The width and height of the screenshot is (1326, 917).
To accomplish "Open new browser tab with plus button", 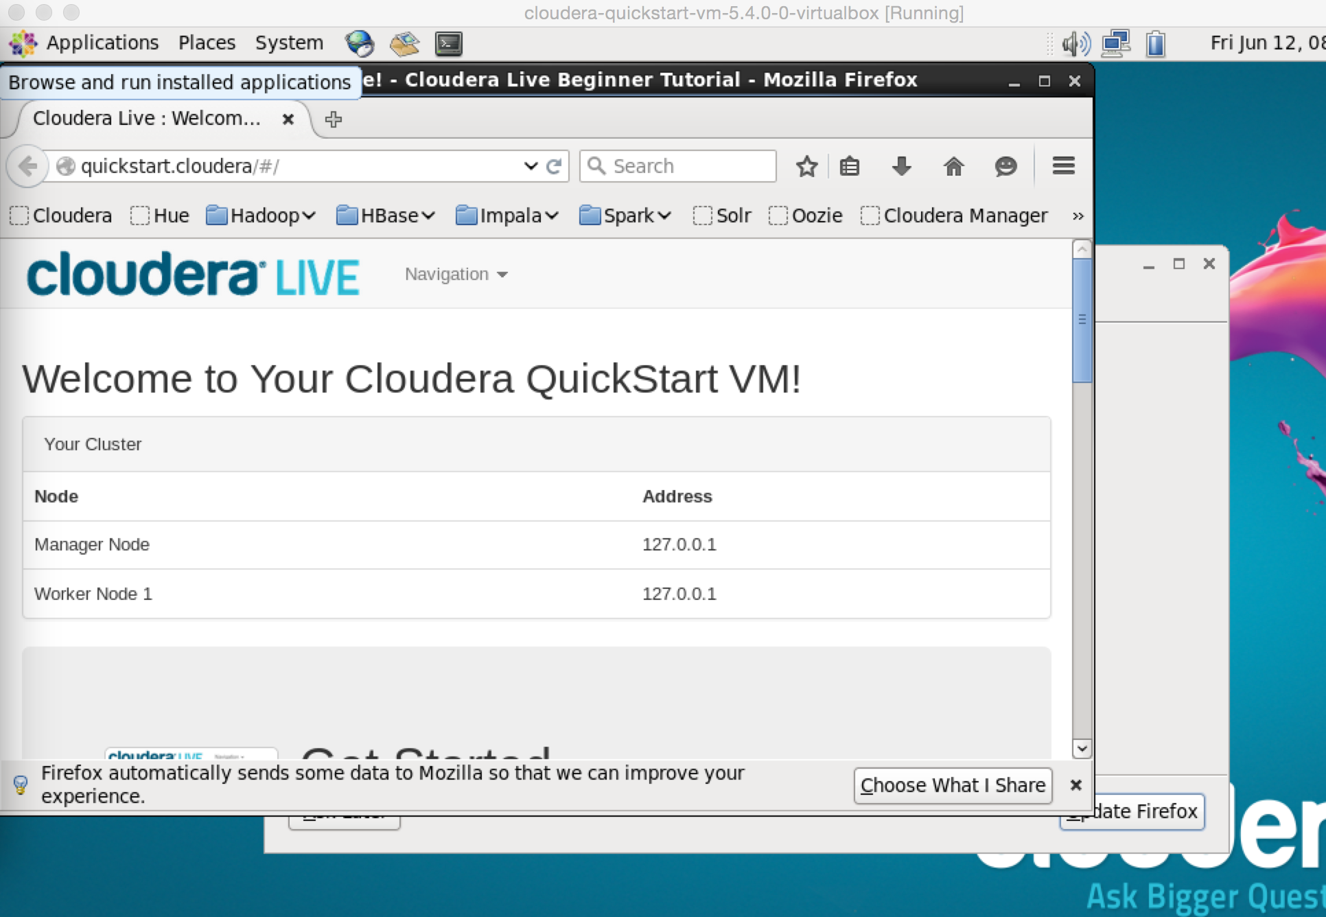I will pos(332,118).
